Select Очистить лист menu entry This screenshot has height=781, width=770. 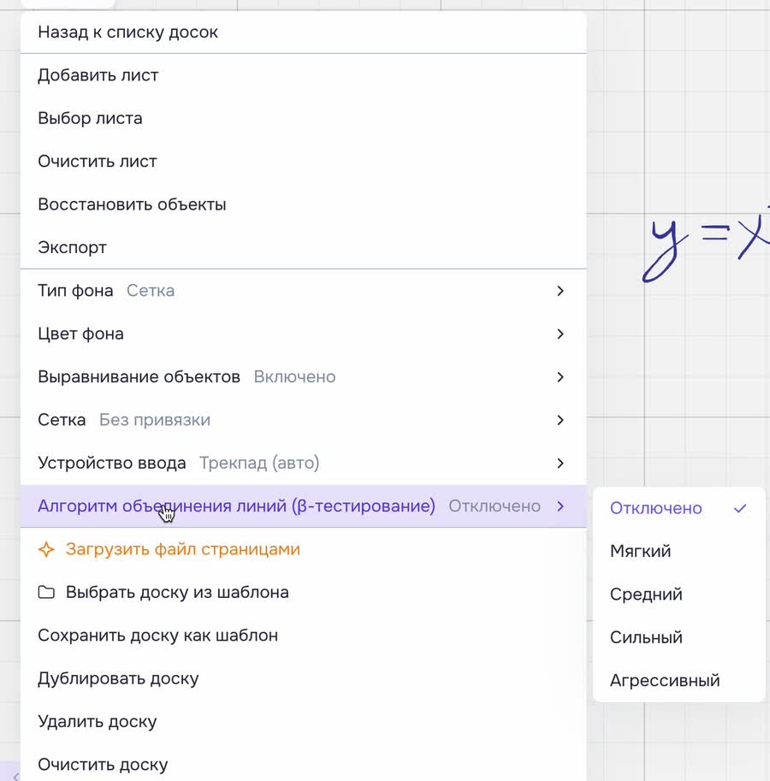pos(304,162)
